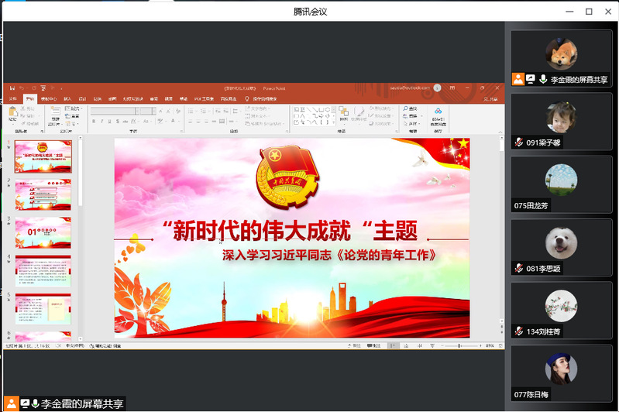
Task: Open the font size combo box
Action: (148, 112)
